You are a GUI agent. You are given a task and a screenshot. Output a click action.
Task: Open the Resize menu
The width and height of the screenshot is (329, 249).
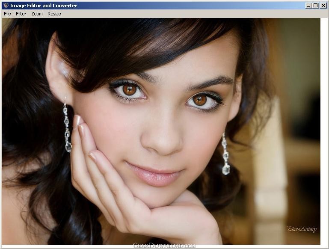coord(54,14)
